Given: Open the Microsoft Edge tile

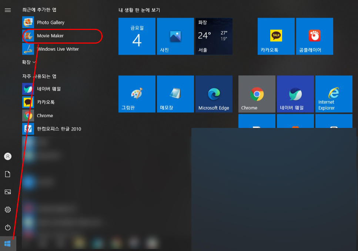Looking at the screenshot, I should click(214, 94).
